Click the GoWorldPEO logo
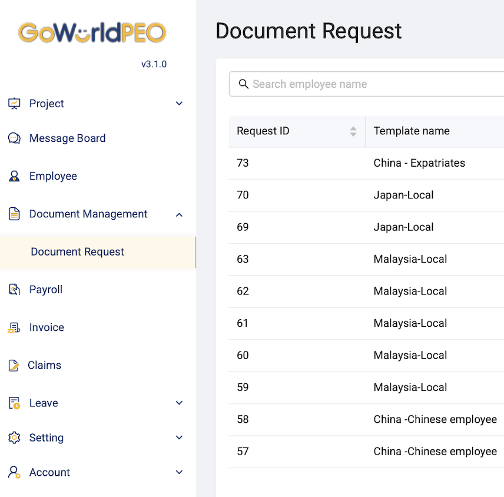 [92, 32]
